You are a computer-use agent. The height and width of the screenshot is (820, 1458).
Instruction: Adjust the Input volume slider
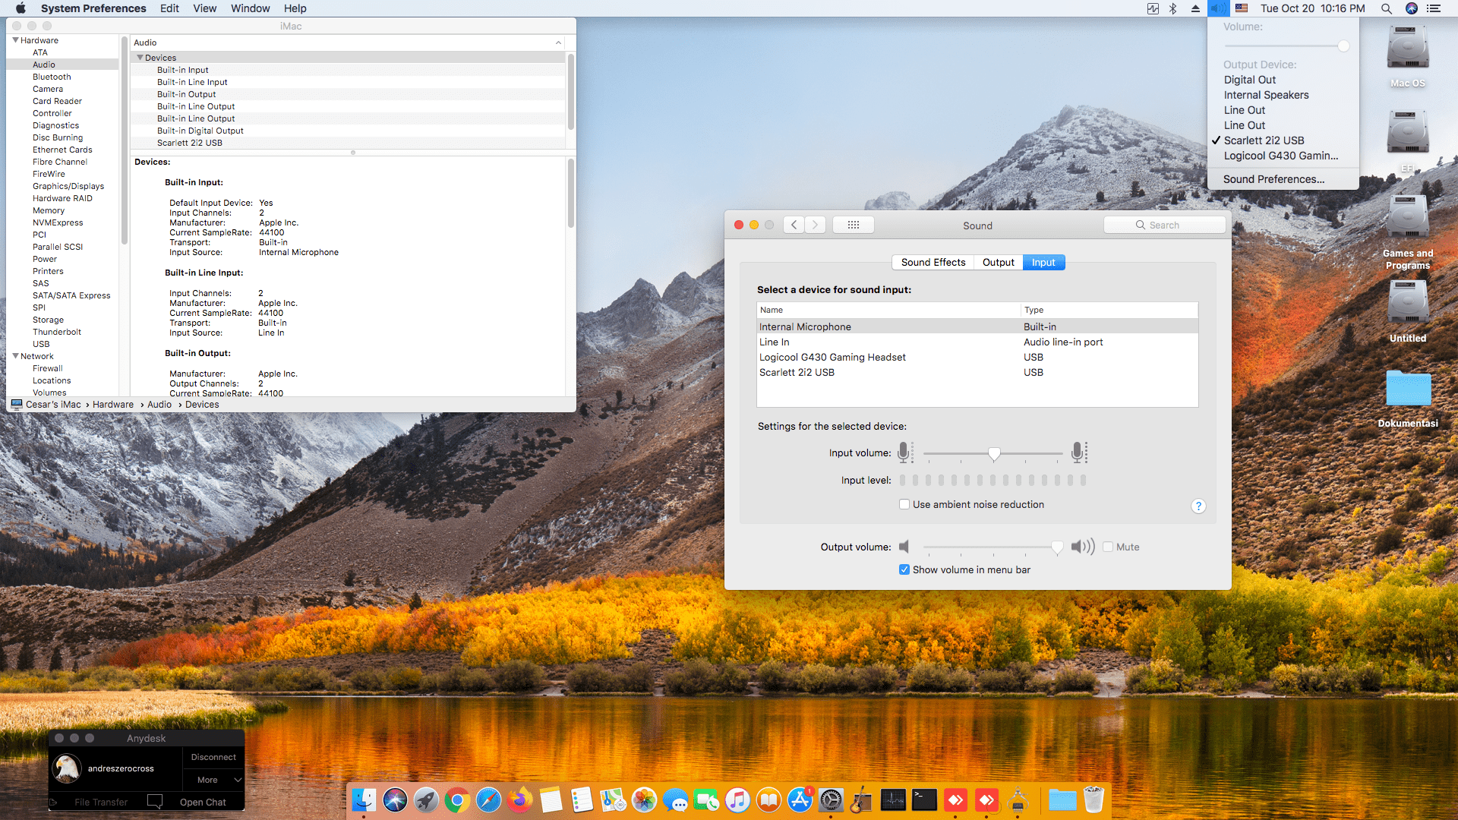[x=994, y=453]
